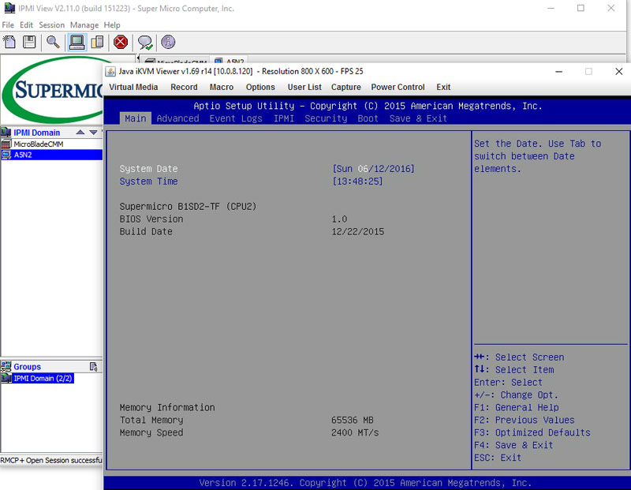Click the System Time label

148,181
